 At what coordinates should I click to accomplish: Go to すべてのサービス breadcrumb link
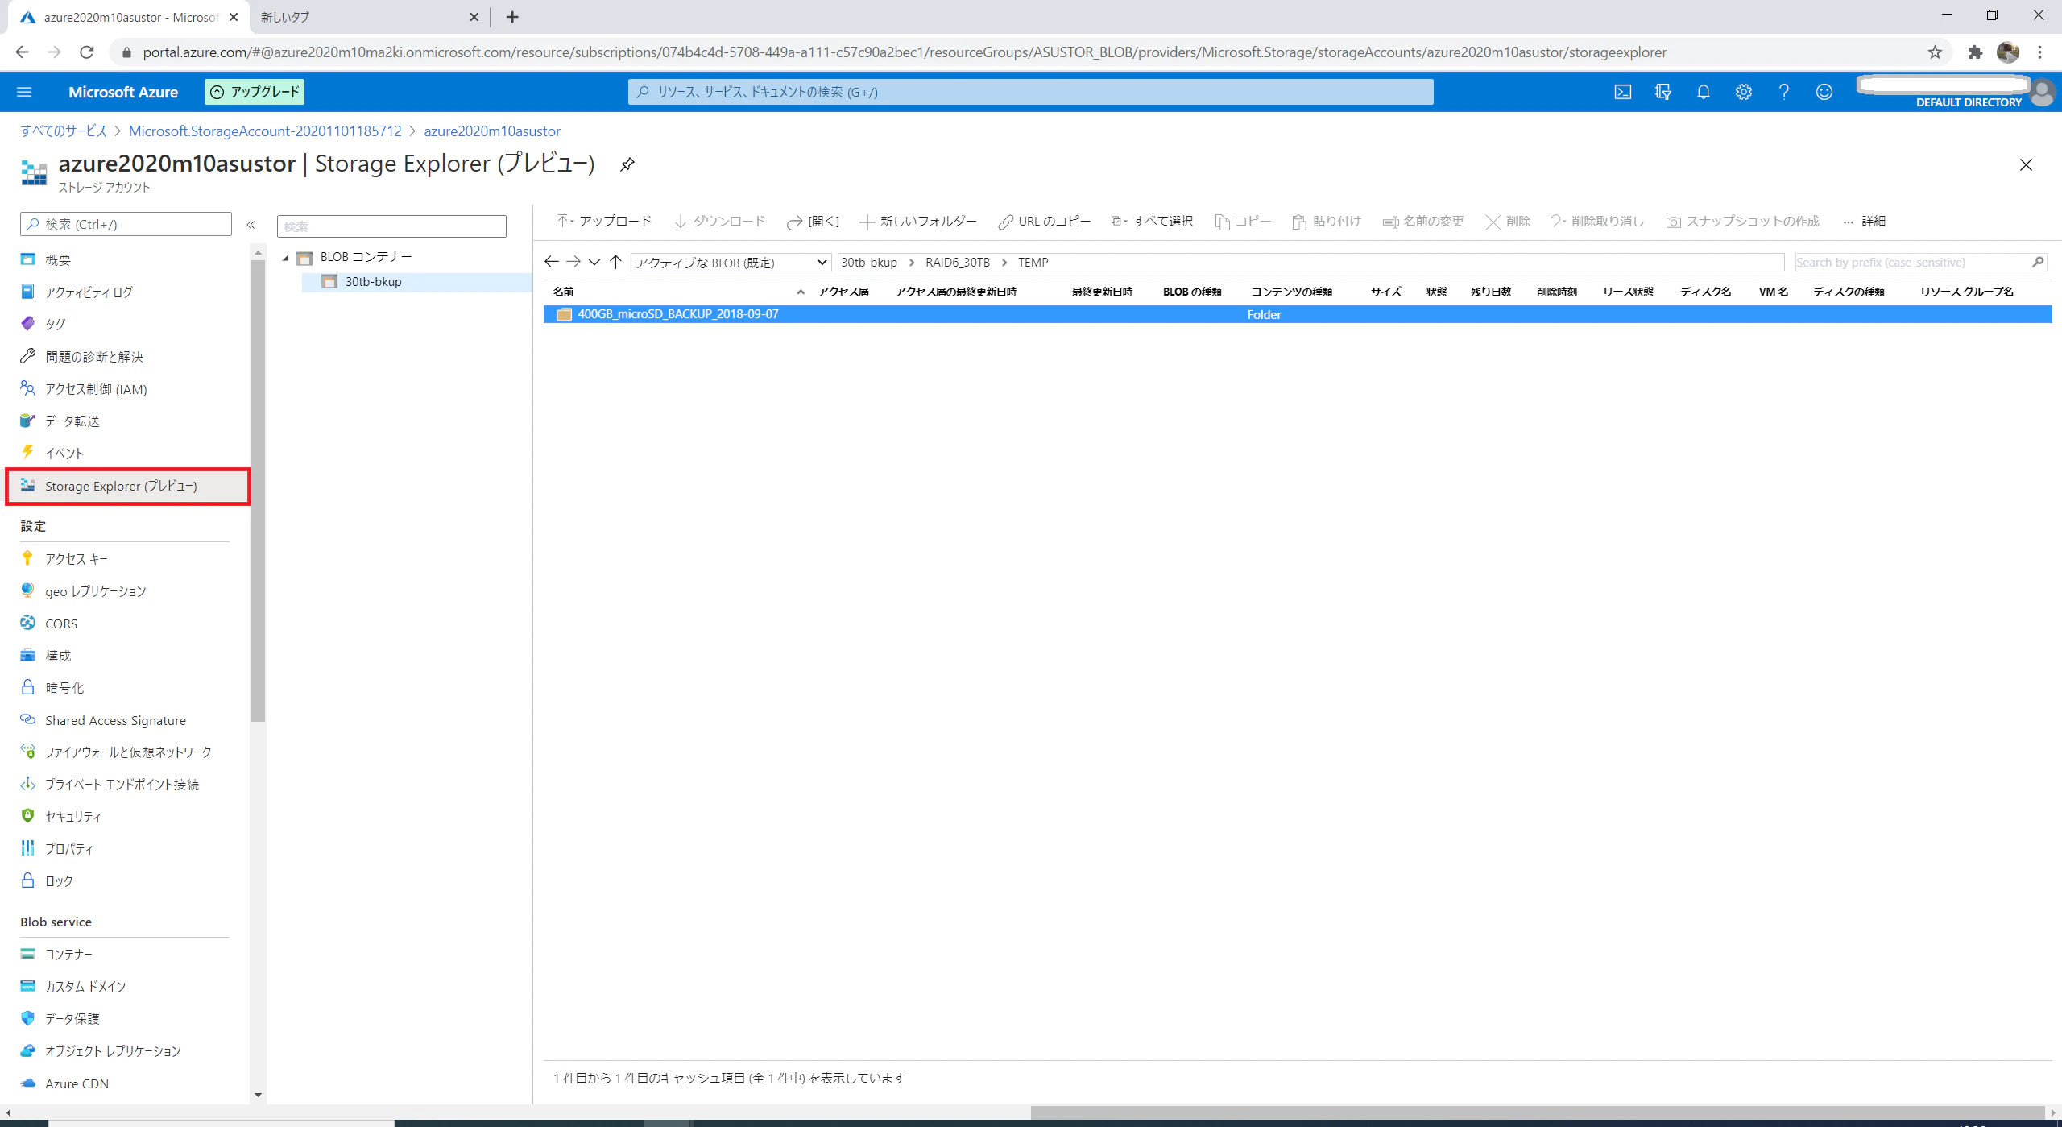(64, 131)
